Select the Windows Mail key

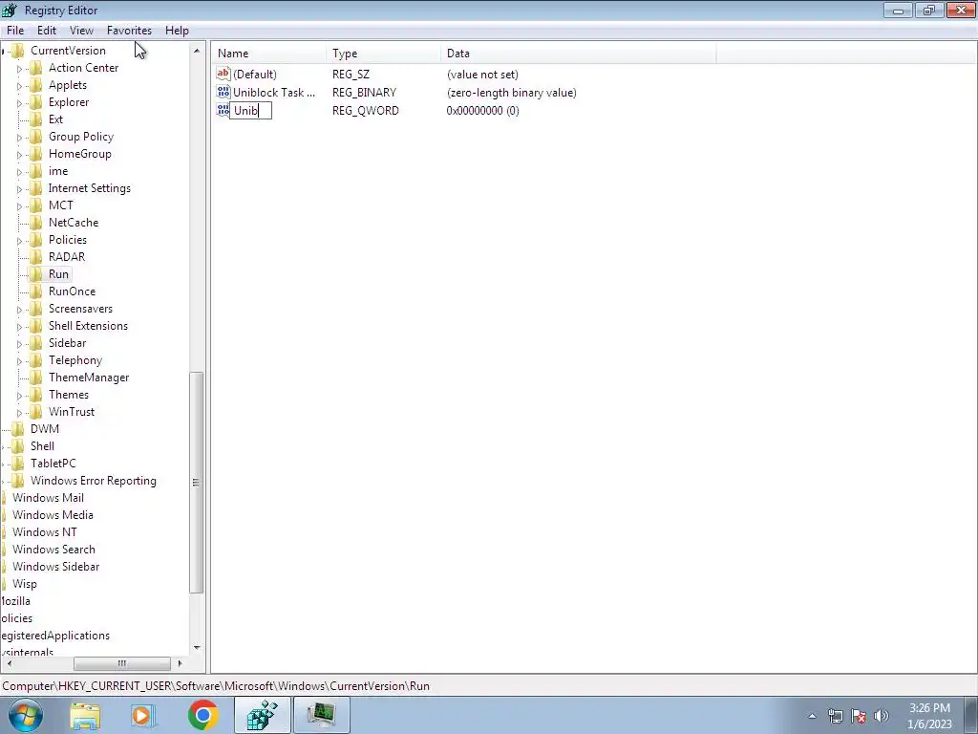click(x=48, y=497)
